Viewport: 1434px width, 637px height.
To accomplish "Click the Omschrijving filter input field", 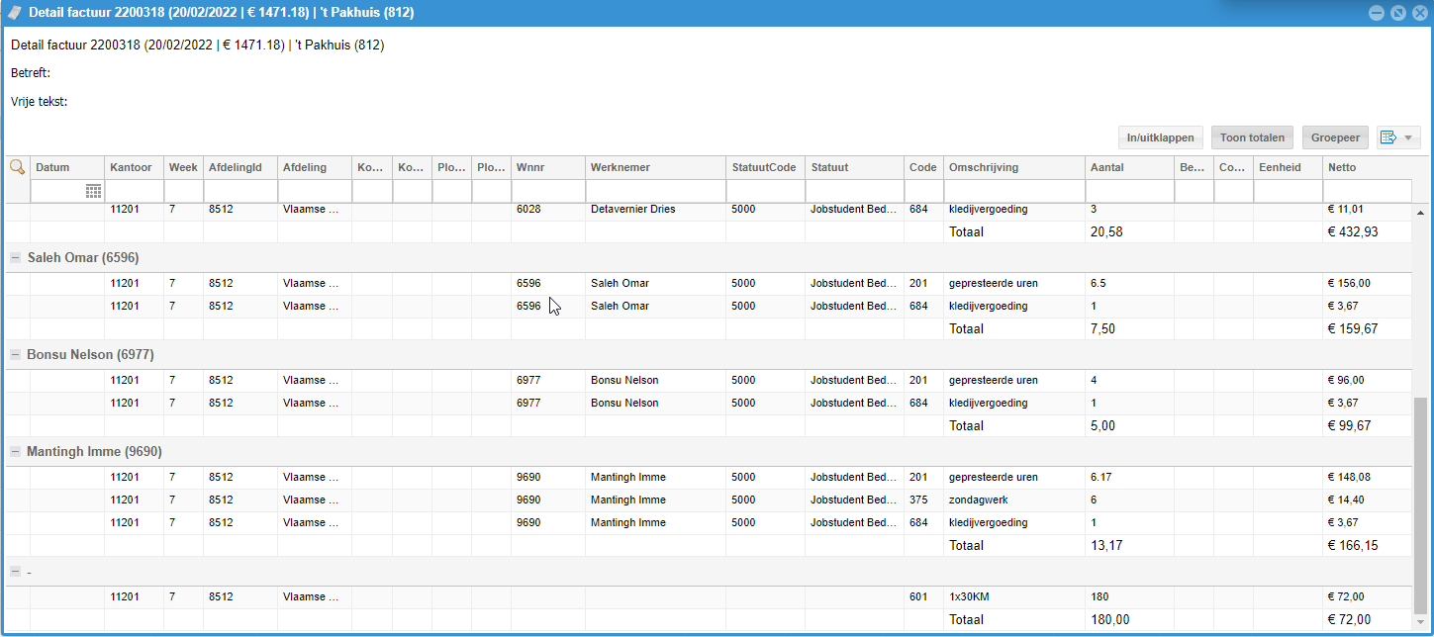I will [1014, 191].
